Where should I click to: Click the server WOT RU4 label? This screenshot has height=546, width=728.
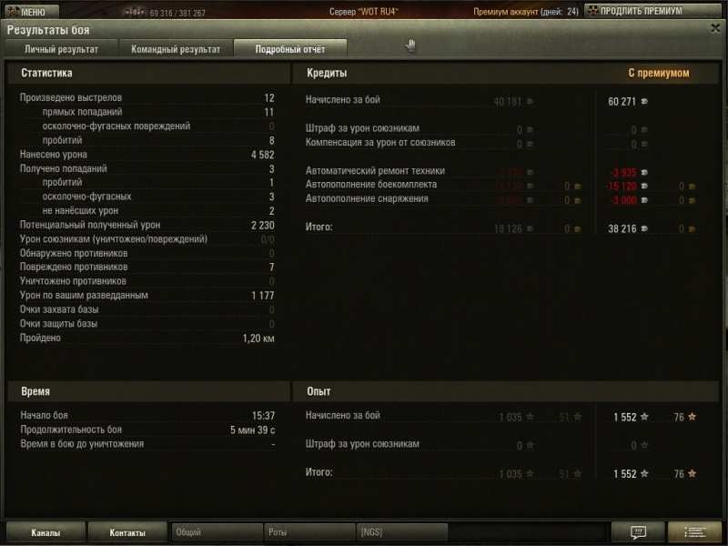363,12
